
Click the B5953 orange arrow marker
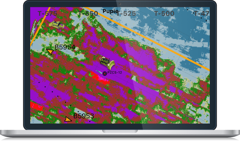(68, 119)
